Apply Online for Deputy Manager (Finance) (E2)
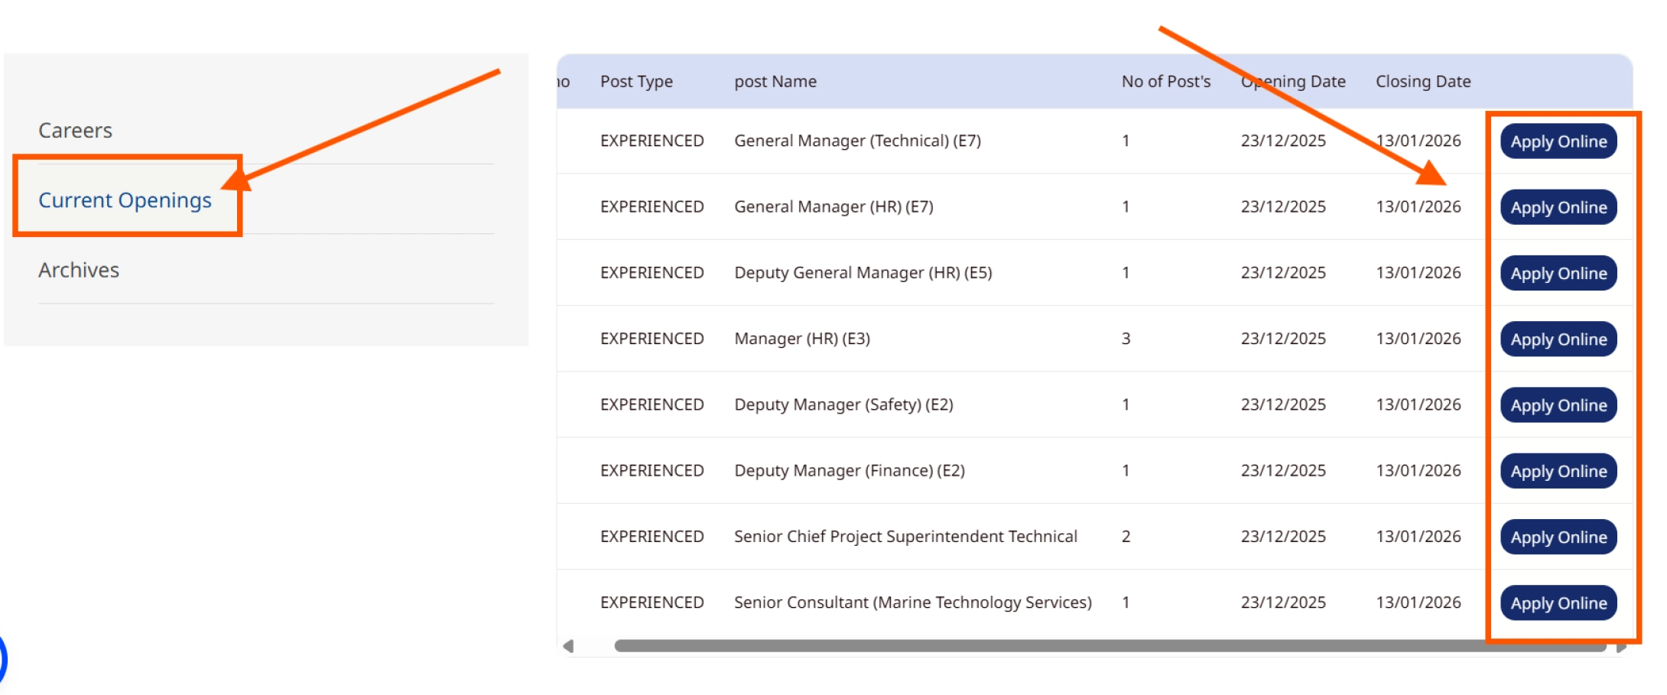 pyautogui.click(x=1558, y=472)
